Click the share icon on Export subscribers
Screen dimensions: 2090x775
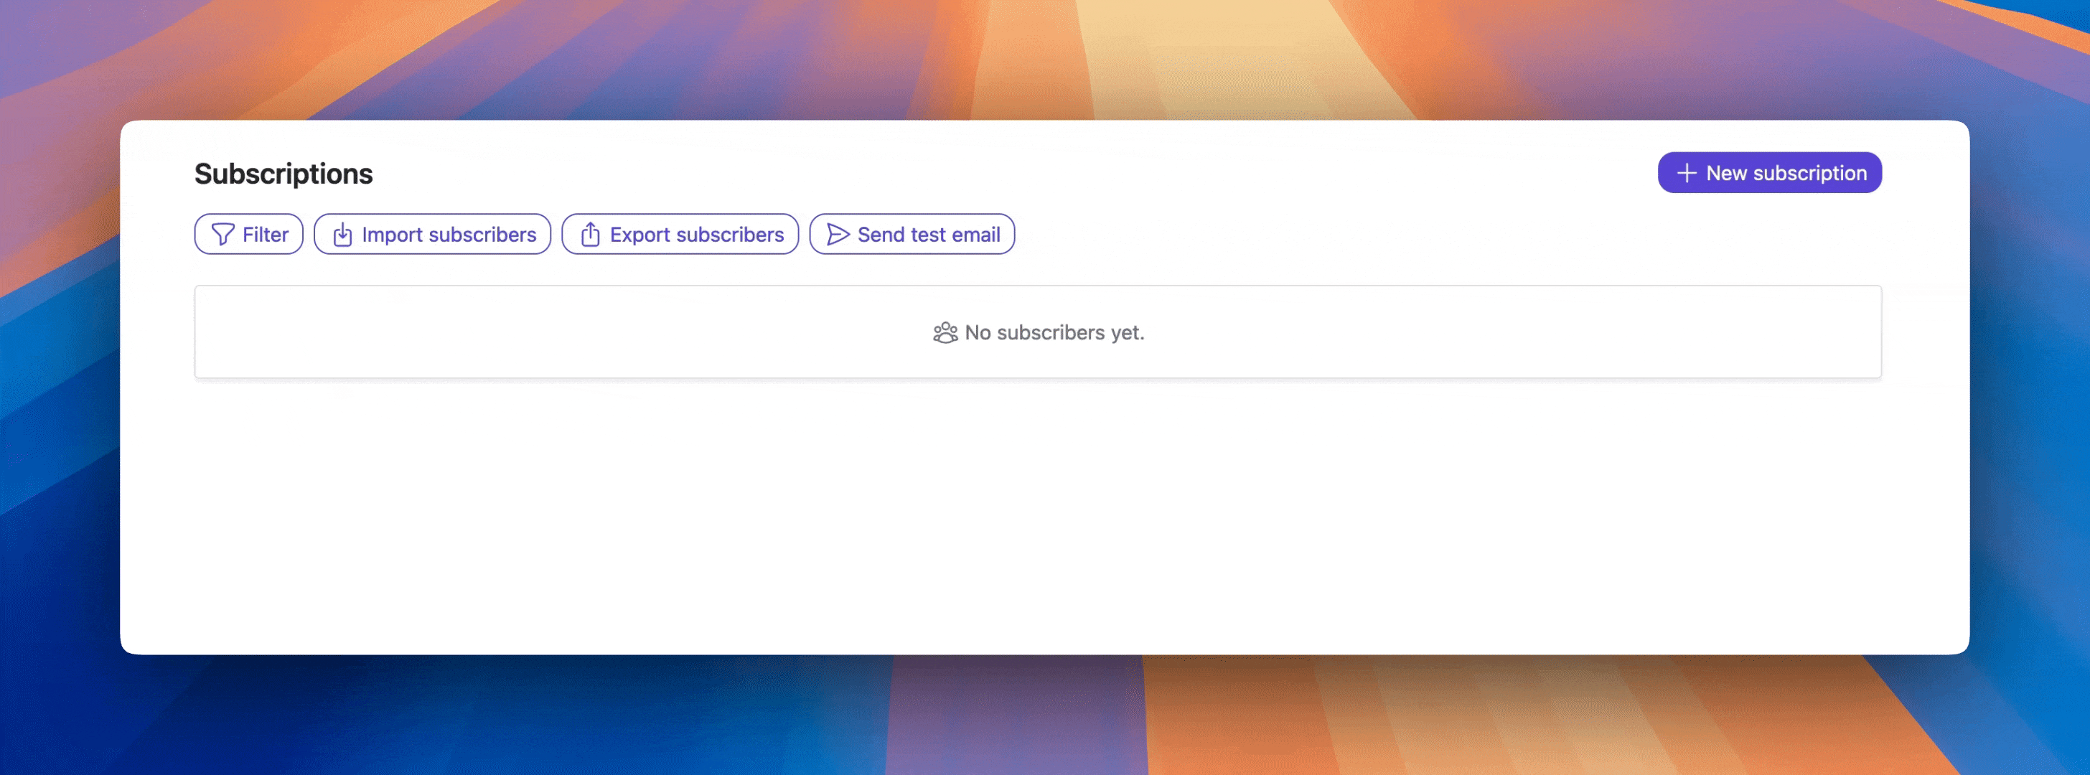[590, 234]
